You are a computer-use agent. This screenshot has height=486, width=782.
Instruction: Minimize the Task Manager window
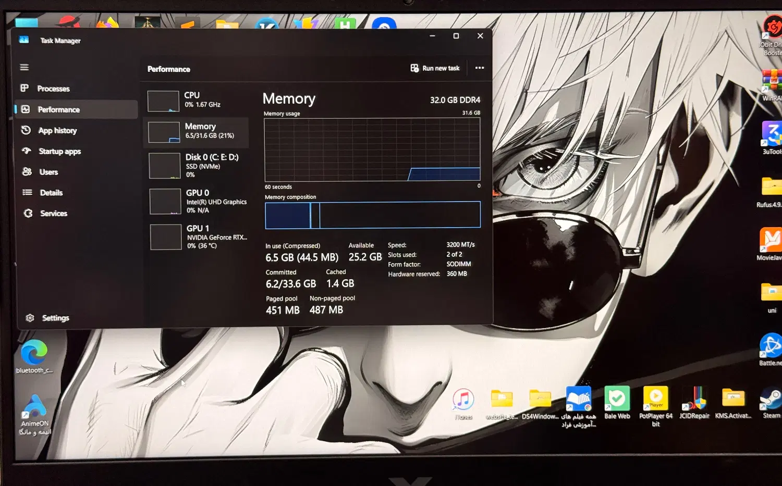(432, 36)
